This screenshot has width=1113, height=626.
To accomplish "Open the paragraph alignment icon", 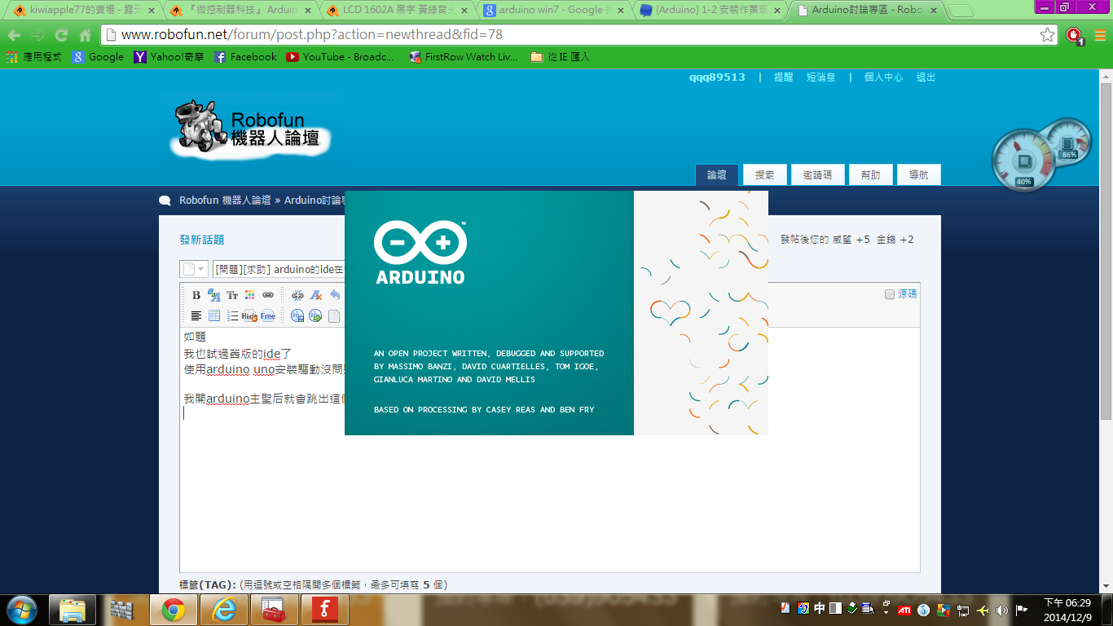I will pos(196,315).
